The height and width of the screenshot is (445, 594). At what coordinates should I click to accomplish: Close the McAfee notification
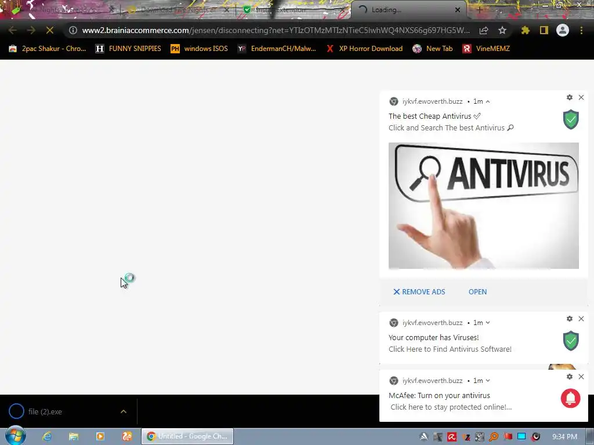(581, 377)
